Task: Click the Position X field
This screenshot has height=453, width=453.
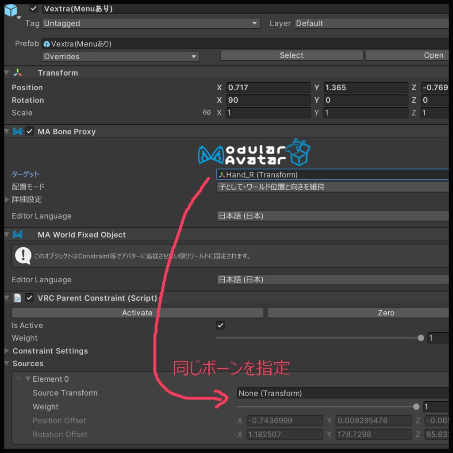Action: (268, 88)
